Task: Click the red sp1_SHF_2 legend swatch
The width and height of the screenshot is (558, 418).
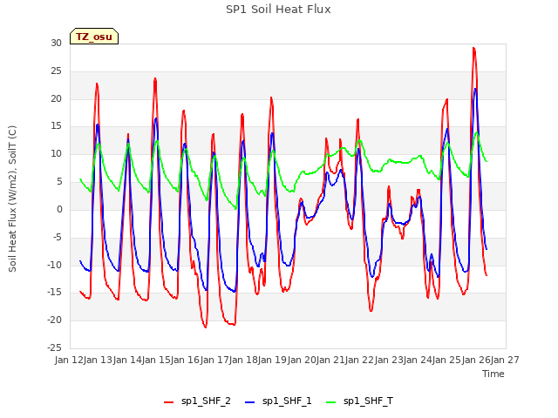Action: pos(168,402)
